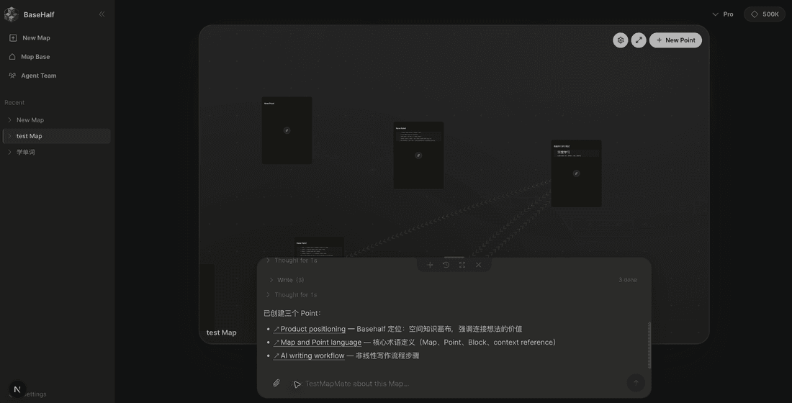Click the New Map sidebar label
The image size is (792, 403).
36,38
